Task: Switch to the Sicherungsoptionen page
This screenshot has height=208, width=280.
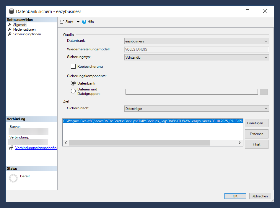Action: point(27,34)
